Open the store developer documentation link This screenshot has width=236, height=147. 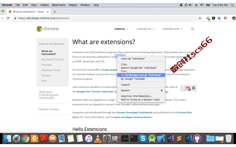pos(133,117)
